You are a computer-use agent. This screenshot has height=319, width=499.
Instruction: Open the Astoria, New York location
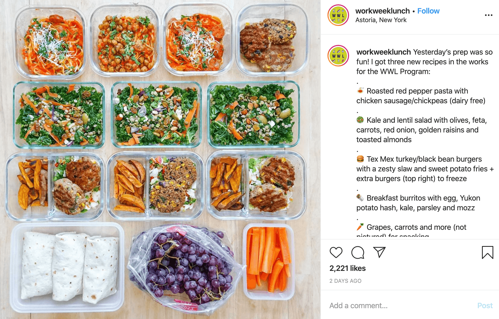click(x=381, y=20)
